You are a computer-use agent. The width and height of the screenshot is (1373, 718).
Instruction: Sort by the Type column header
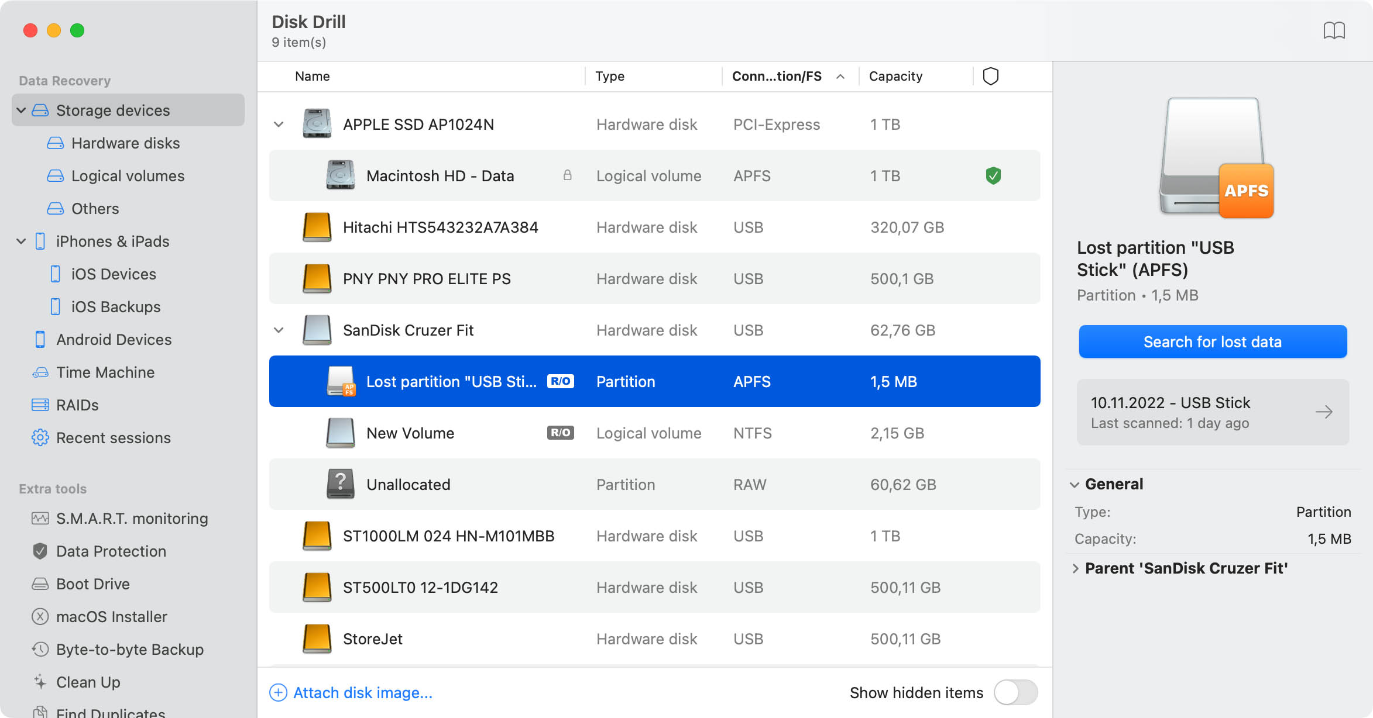pyautogui.click(x=610, y=76)
